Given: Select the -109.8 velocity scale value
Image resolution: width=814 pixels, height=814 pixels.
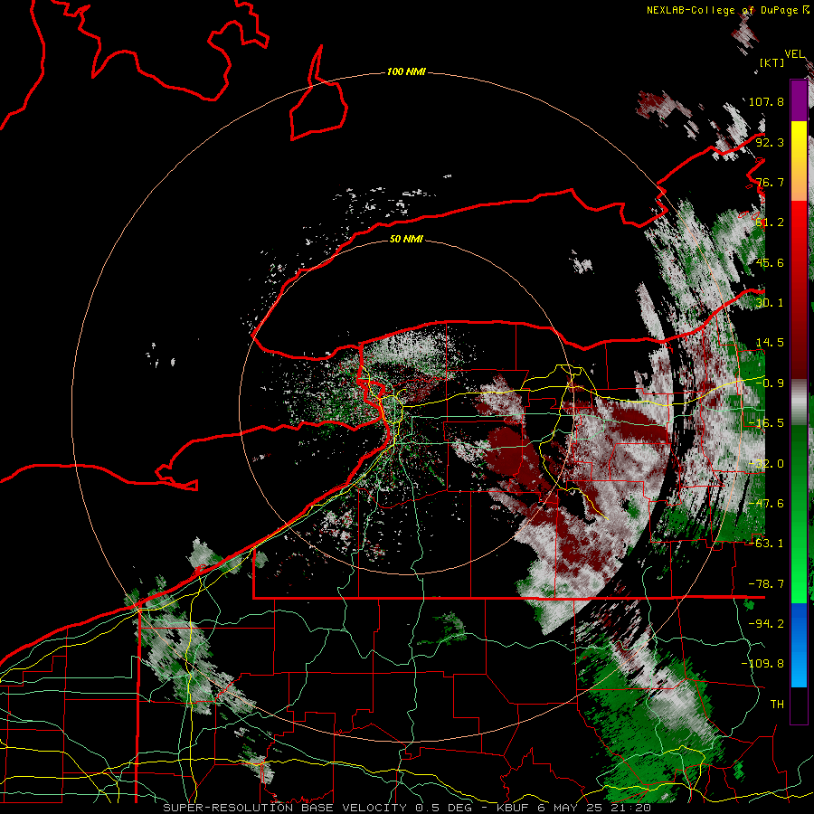Looking at the screenshot, I should tap(762, 664).
